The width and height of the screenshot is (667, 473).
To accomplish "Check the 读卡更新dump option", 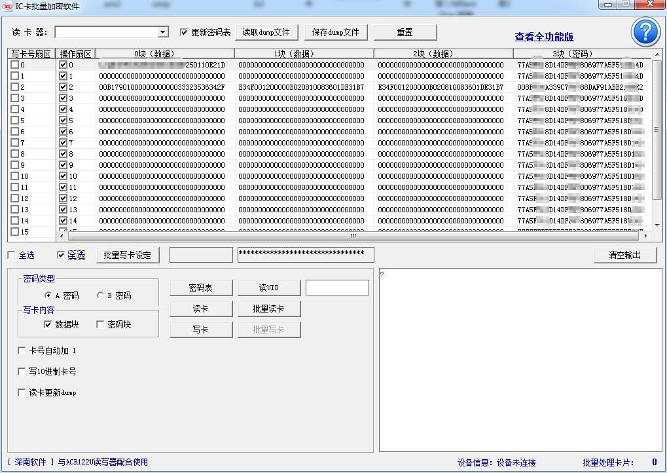I will pos(22,392).
